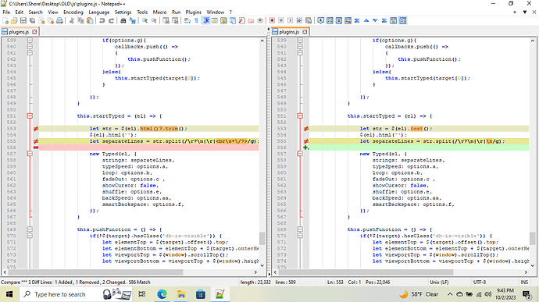Jump to next diff with down arrow

pos(375,20)
